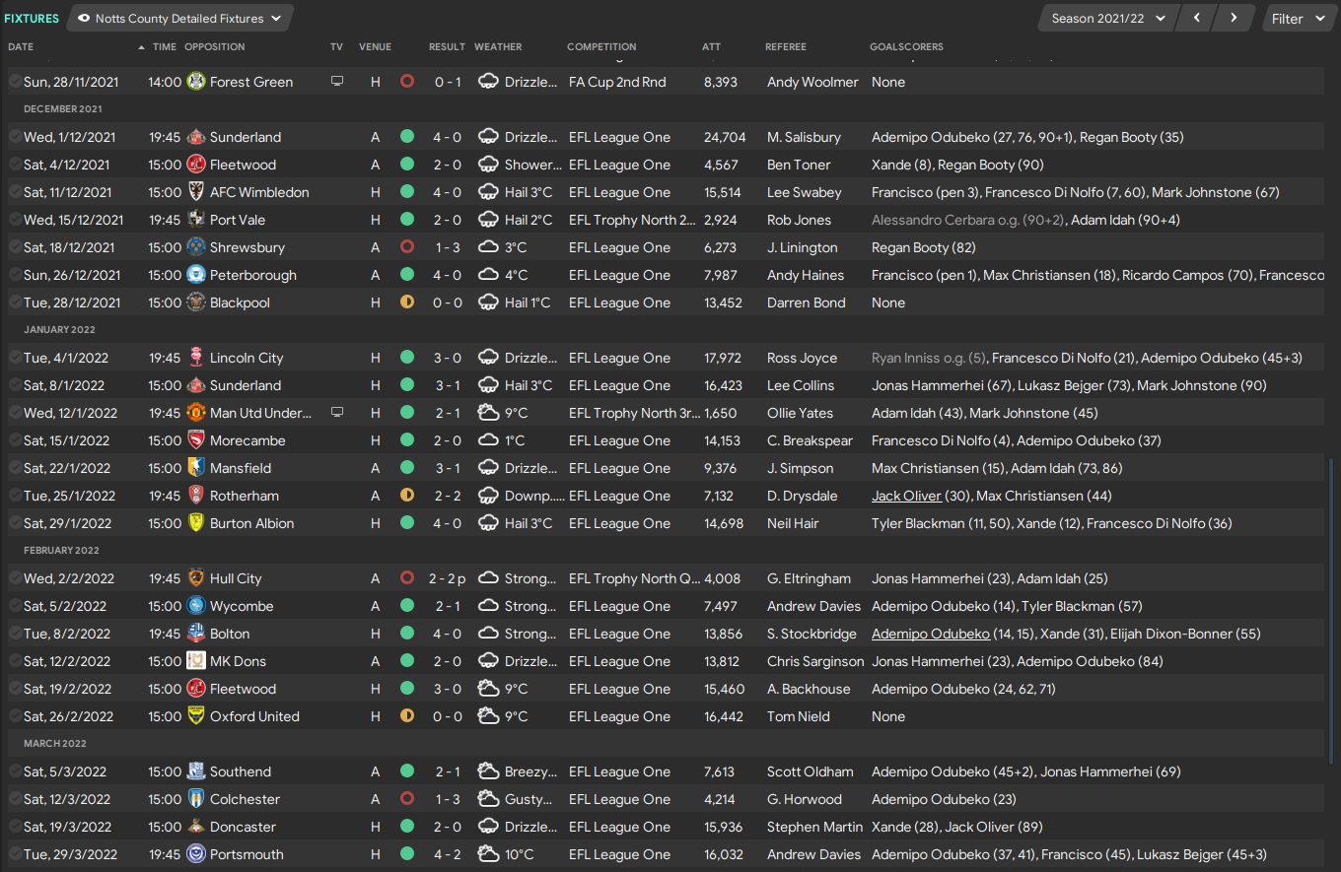Viewport: 1341px width, 872px height.
Task: Toggle the selection circle for Wed, 1/12/2021 row
Action: click(15, 137)
